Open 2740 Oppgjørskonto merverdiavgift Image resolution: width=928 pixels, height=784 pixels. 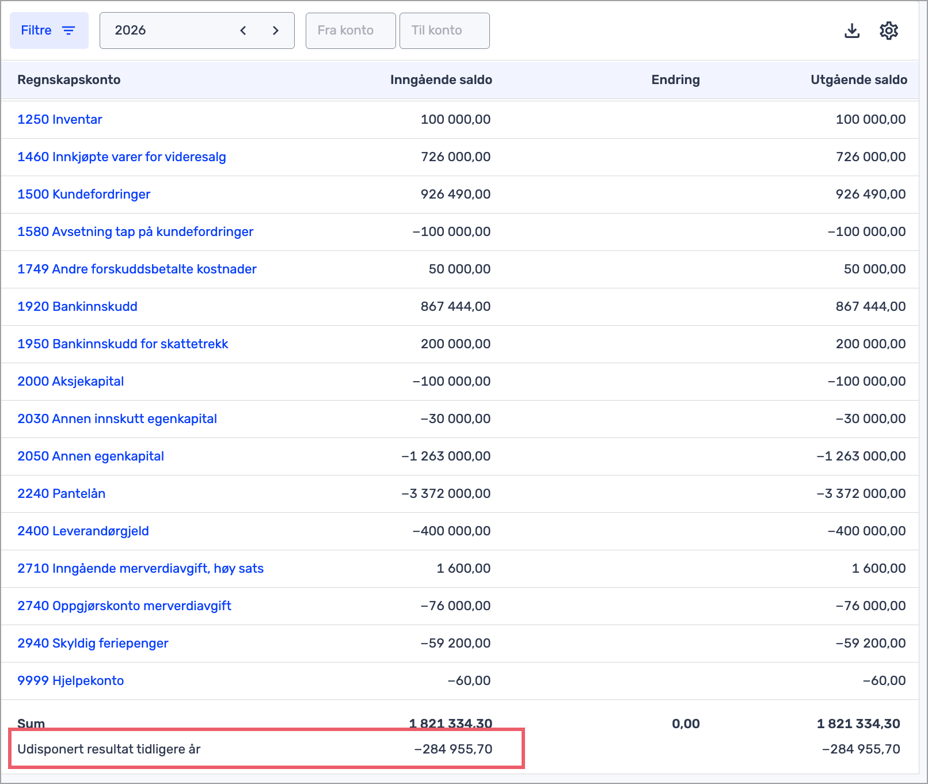pyautogui.click(x=124, y=606)
